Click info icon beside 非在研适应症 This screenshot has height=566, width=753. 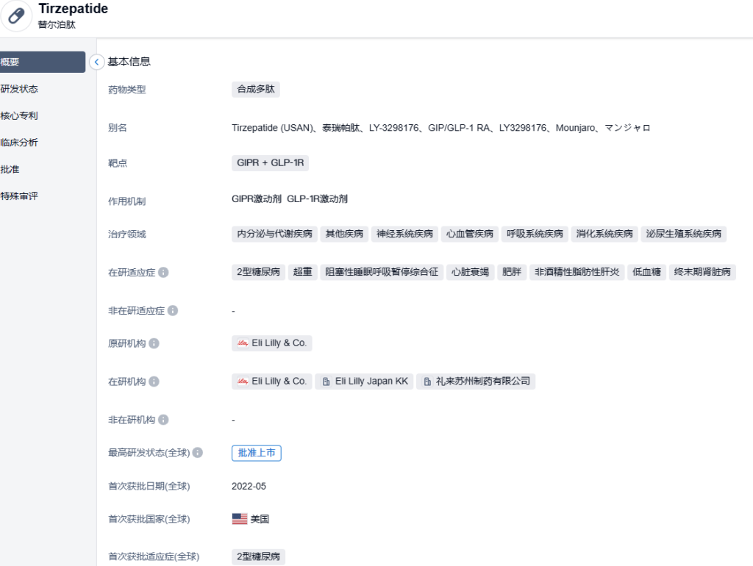(173, 311)
